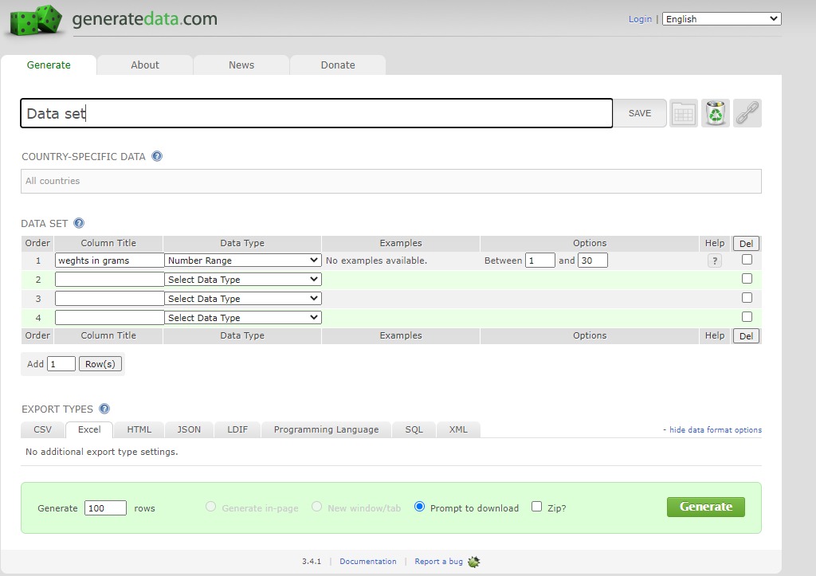The width and height of the screenshot is (816, 576).
Task: Open row 4 Select Data Type dropdown
Action: (x=242, y=317)
